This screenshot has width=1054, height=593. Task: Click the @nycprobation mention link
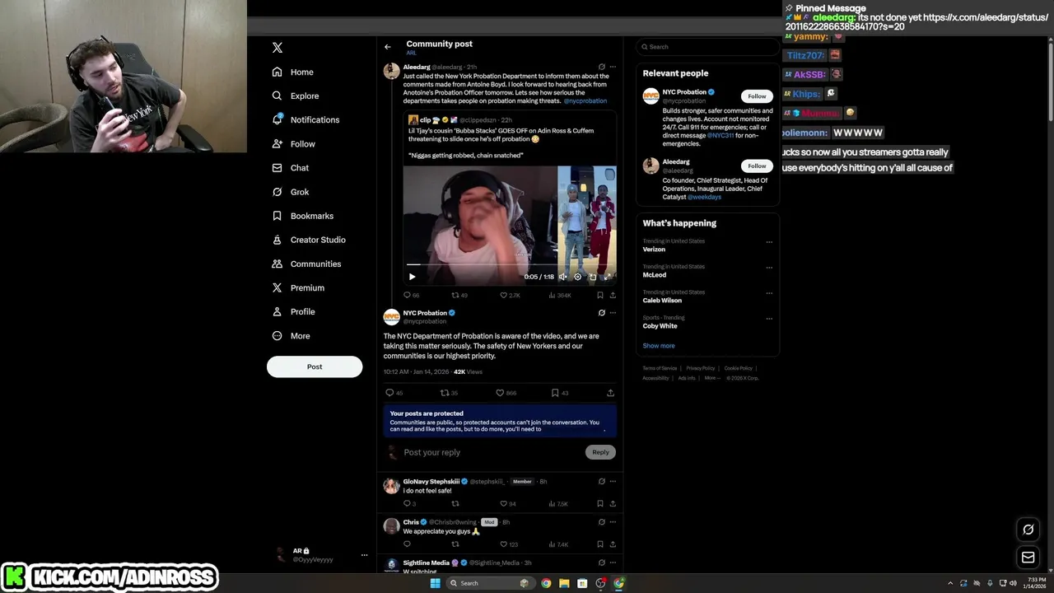click(x=585, y=100)
